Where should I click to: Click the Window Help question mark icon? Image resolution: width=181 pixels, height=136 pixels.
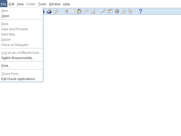click(140, 11)
